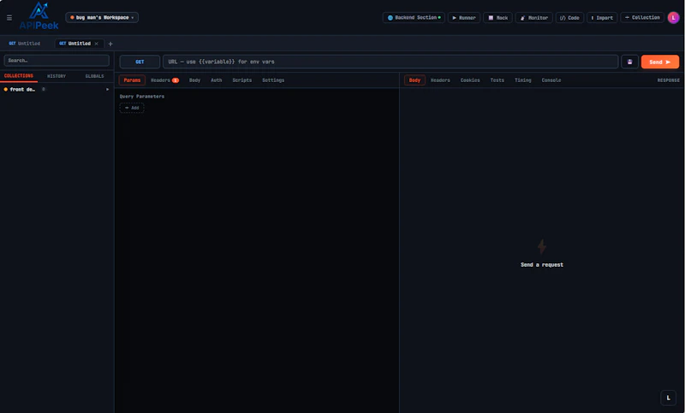This screenshot has height=413, width=685.
Task: Switch to the Collections sidebar tab
Action: point(19,76)
